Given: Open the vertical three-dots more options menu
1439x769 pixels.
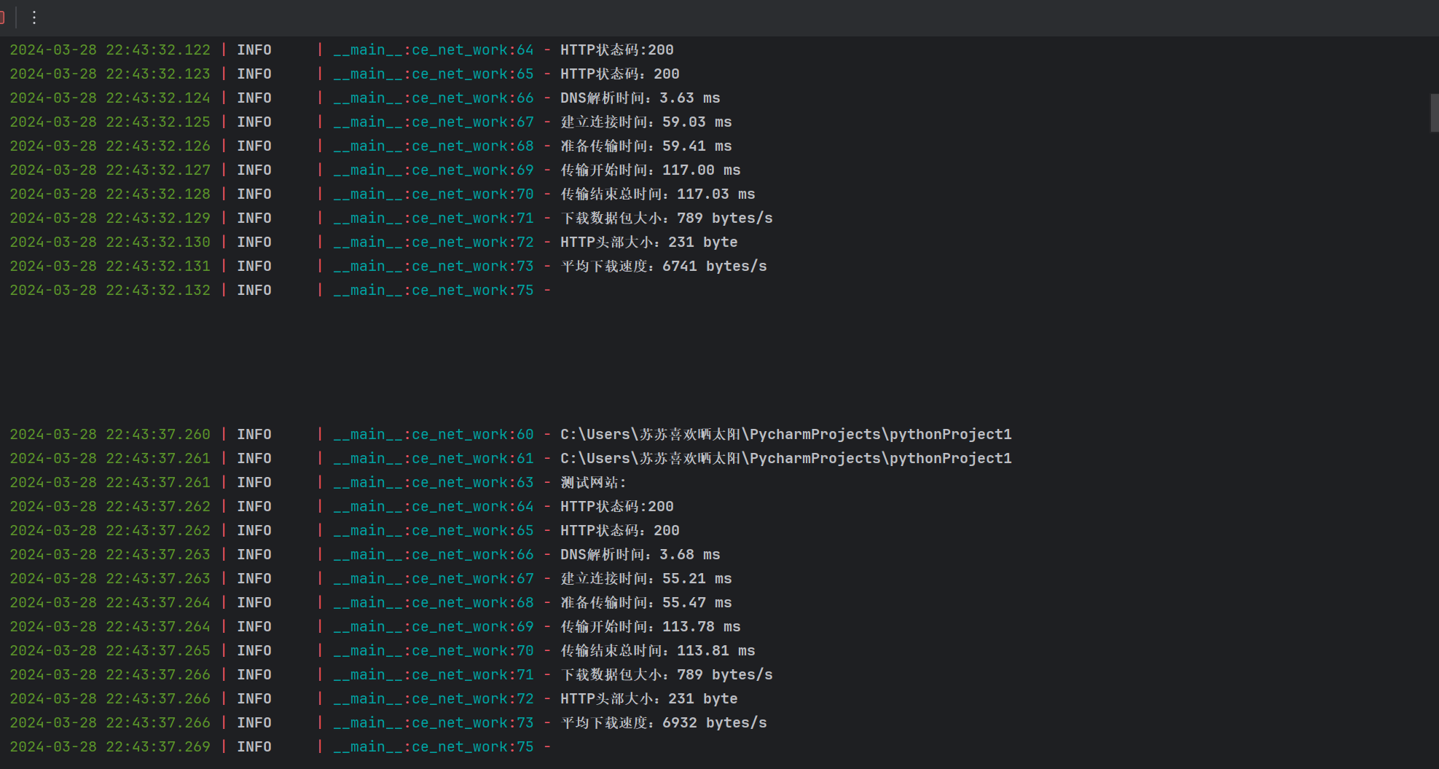Looking at the screenshot, I should pyautogui.click(x=34, y=17).
